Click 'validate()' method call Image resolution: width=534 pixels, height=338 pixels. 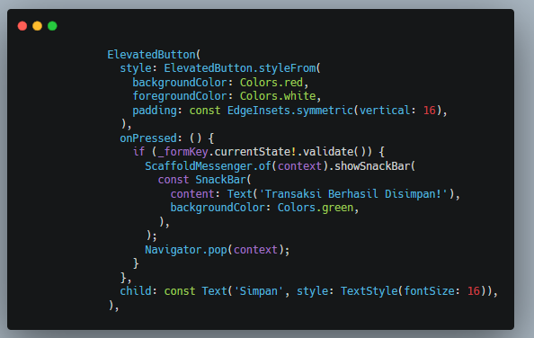334,152
